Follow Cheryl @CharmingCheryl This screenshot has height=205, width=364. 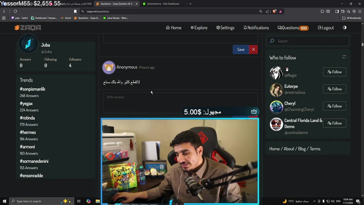pos(334,106)
